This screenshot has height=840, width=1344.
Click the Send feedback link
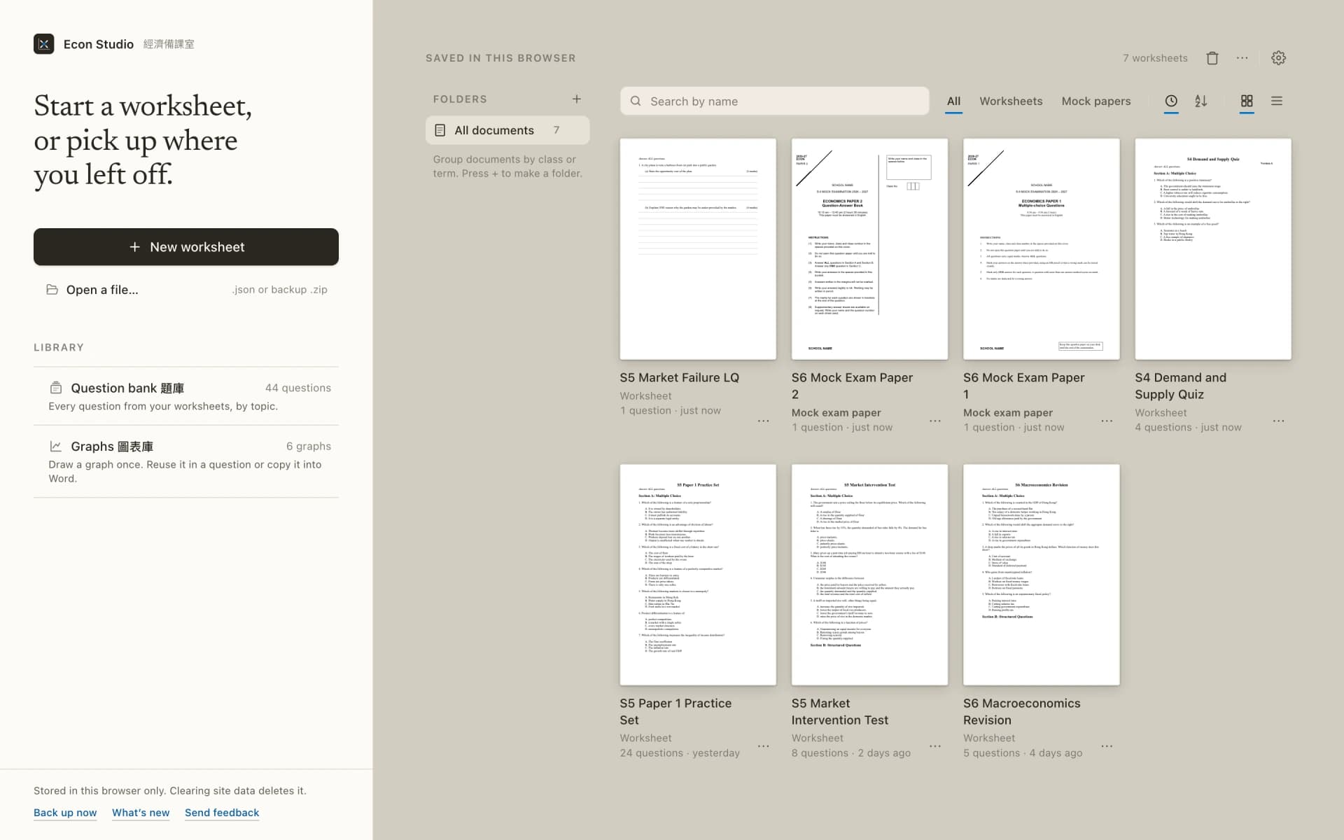222,813
